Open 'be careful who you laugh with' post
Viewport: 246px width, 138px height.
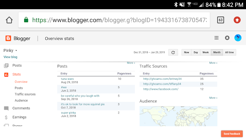tap(80, 96)
